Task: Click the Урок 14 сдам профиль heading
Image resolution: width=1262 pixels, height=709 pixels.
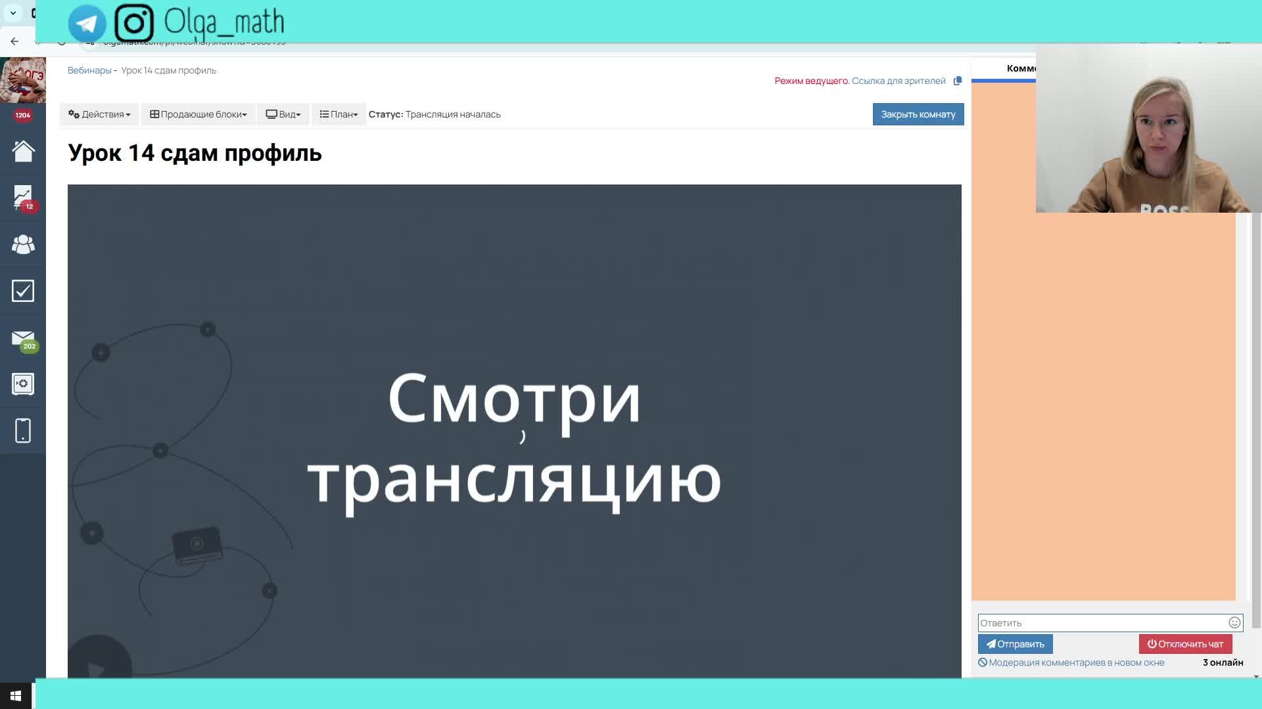Action: click(x=195, y=153)
